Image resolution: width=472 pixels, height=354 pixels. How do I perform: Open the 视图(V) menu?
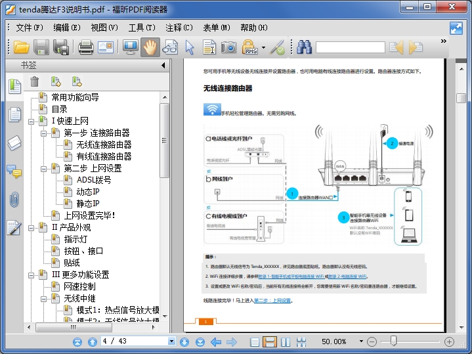tap(104, 28)
